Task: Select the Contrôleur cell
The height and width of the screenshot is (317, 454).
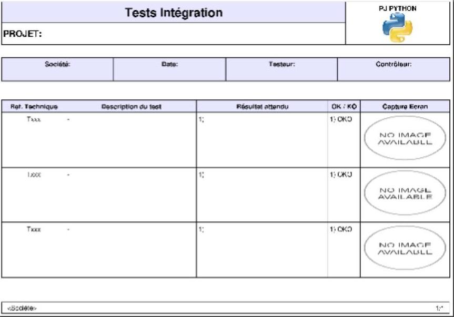Action: pos(394,65)
